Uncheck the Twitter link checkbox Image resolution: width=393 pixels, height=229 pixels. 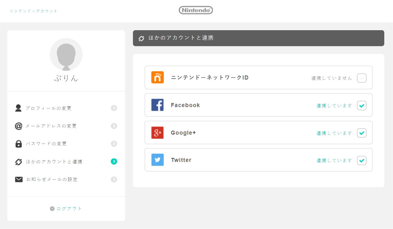click(x=362, y=161)
